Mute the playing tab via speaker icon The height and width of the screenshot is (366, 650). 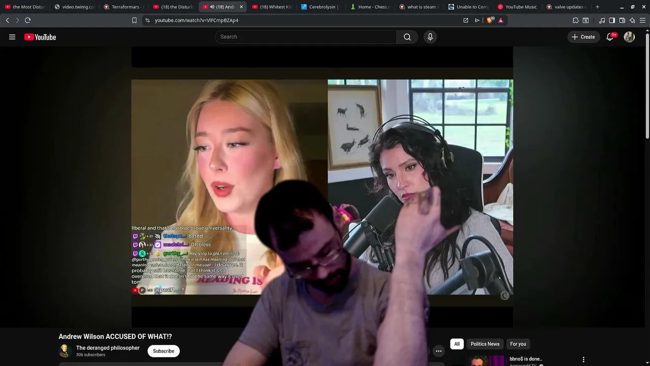pos(212,7)
